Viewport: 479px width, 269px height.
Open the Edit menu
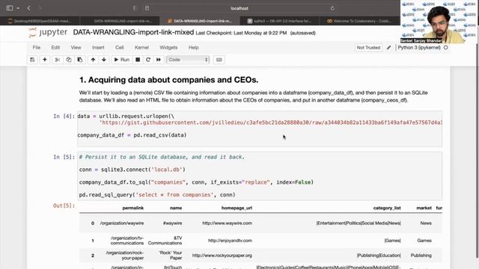click(55, 48)
